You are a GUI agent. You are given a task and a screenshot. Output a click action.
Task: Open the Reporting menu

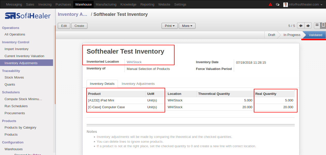(147, 4)
